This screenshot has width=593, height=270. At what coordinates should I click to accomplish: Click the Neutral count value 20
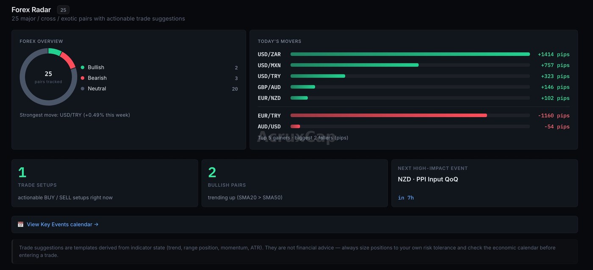coord(235,89)
